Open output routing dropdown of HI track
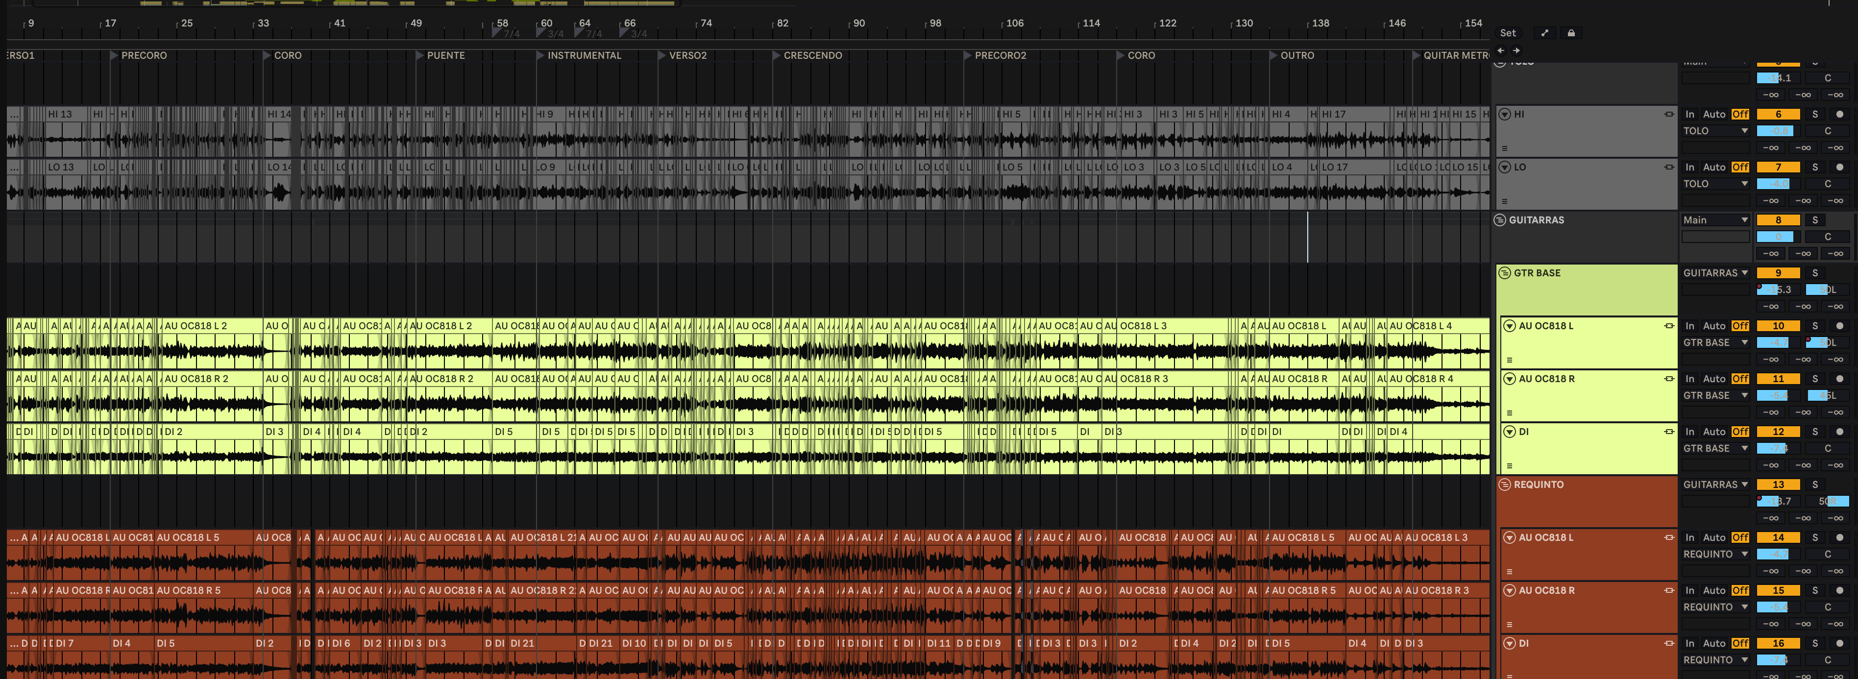This screenshot has height=679, width=1858. click(x=1716, y=131)
